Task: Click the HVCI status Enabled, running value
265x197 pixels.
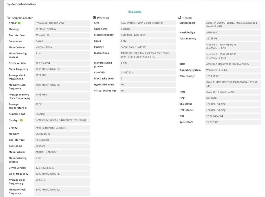Action: point(233,110)
